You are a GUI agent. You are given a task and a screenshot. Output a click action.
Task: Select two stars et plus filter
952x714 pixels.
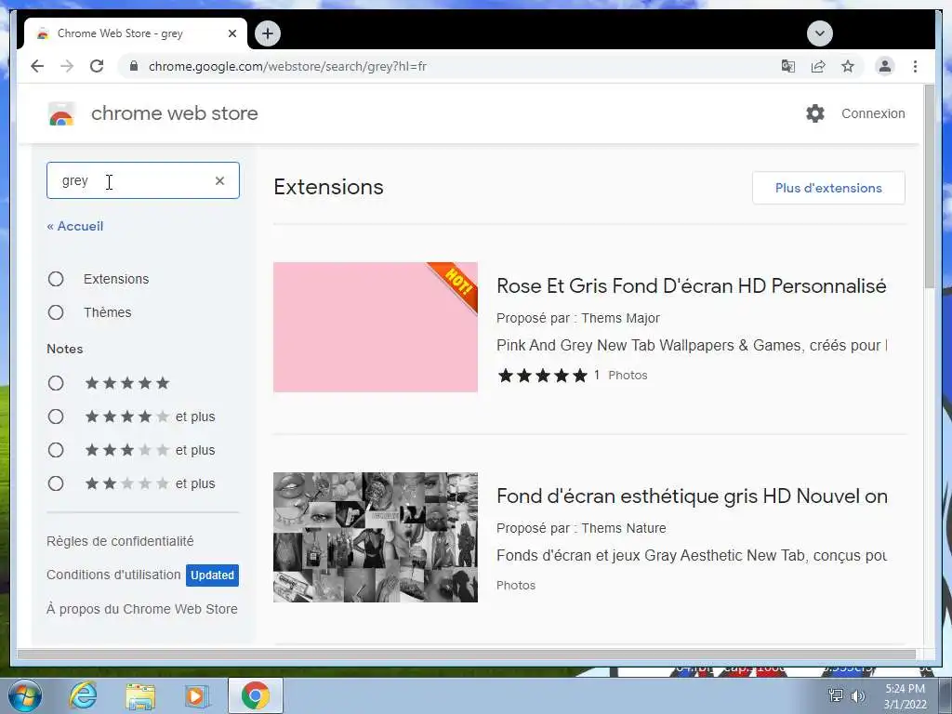point(56,483)
